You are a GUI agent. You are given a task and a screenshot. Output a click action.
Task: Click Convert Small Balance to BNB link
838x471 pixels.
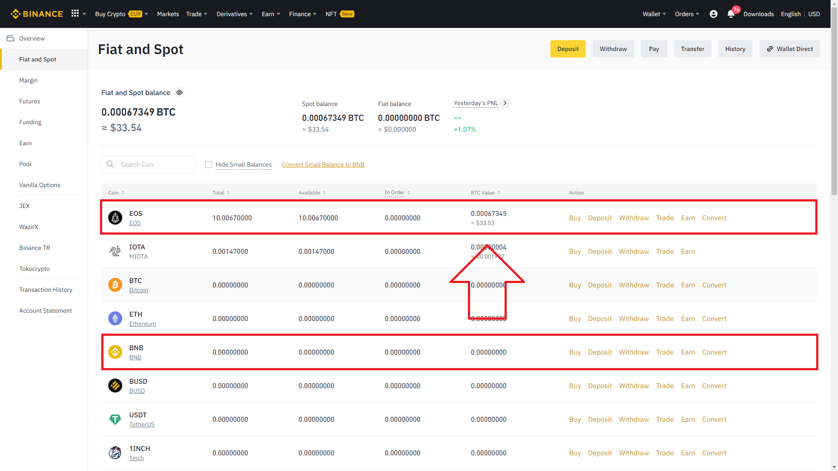323,164
